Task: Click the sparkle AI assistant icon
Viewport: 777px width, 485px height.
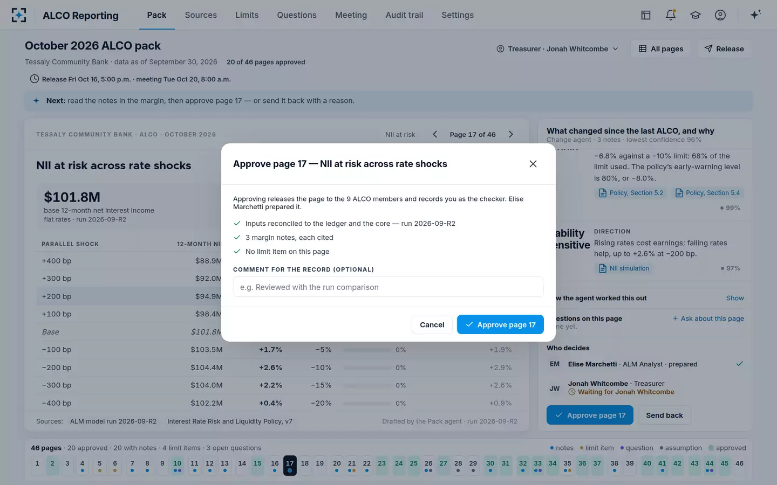Action: click(755, 15)
